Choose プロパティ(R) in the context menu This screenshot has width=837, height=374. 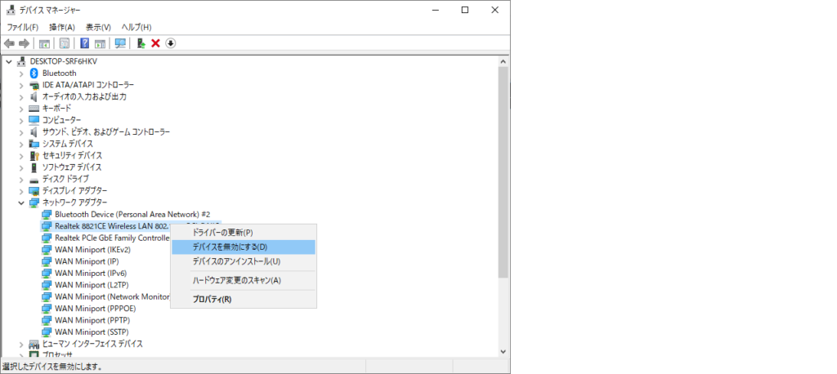(212, 300)
